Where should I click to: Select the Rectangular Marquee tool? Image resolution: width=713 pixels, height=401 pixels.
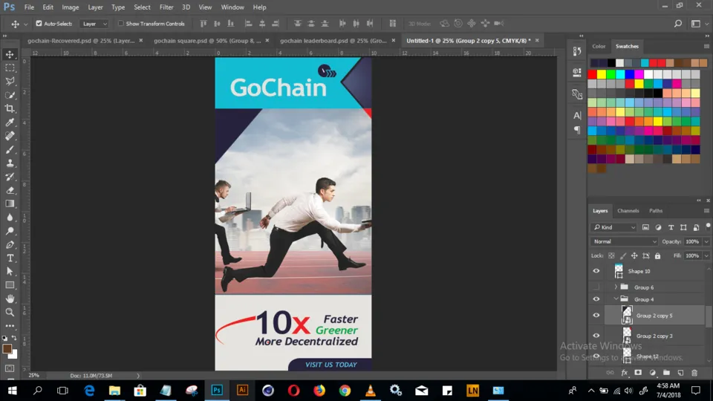(x=10, y=68)
